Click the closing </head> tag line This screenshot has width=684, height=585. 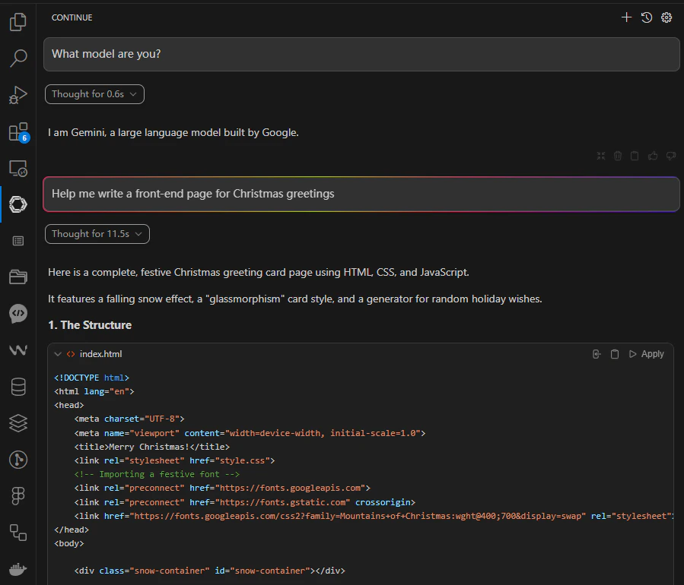(72, 530)
